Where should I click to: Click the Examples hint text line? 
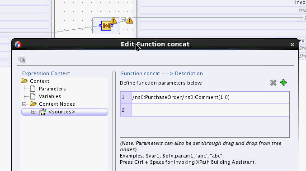click(x=171, y=156)
